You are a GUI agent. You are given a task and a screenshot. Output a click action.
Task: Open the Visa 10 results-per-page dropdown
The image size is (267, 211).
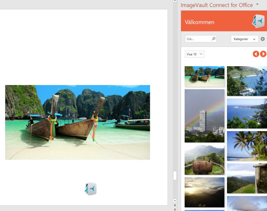coord(194,54)
